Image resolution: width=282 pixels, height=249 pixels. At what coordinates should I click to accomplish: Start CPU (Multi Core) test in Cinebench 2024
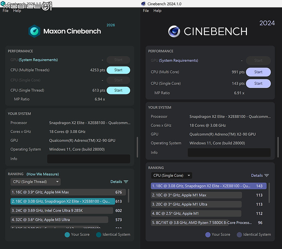[258, 72]
